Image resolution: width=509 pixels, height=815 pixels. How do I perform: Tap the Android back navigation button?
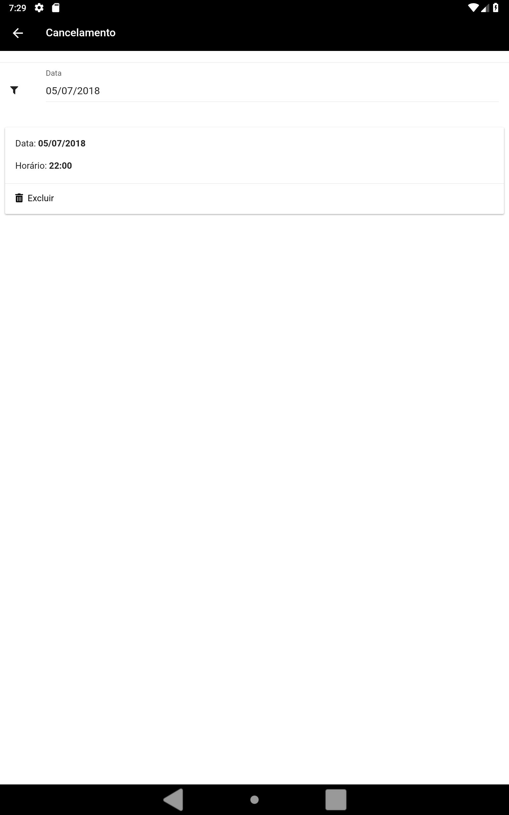point(173,799)
